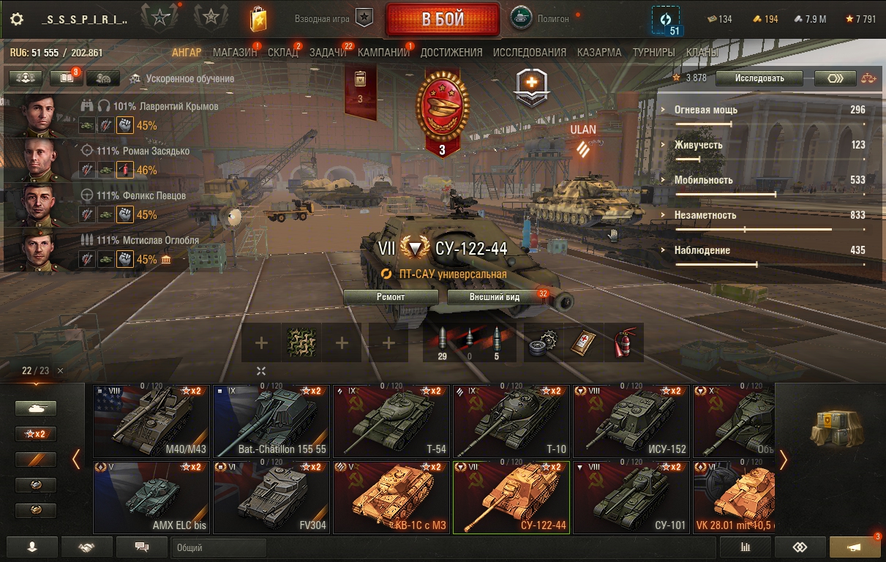886x562 pixels.
Task: Open the contacts handshake icon
Action: click(x=87, y=547)
